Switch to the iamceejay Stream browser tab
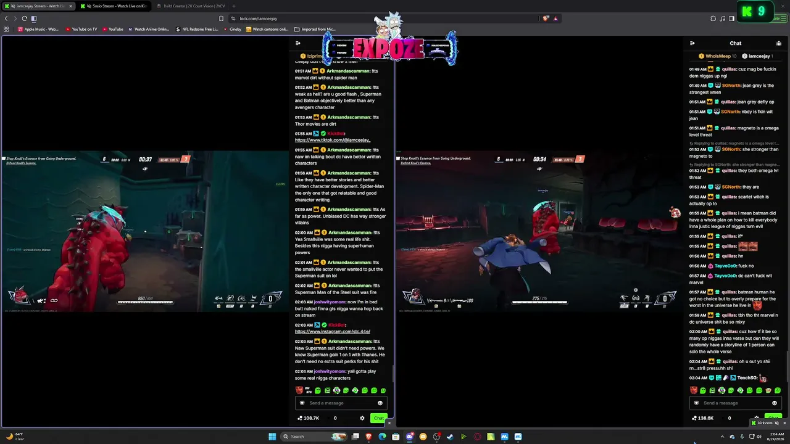The width and height of the screenshot is (790, 444). [37, 6]
